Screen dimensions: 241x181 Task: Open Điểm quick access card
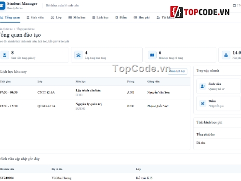click(218, 103)
